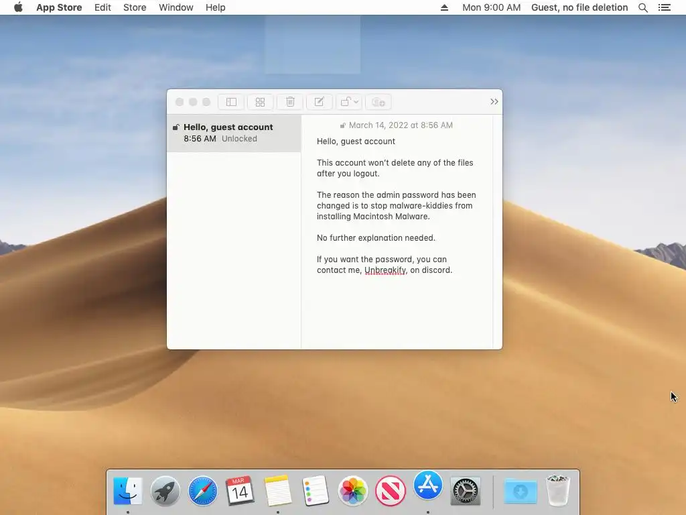Launch Safari from the Dock
Viewport: 686px width, 515px height.
[x=202, y=491]
